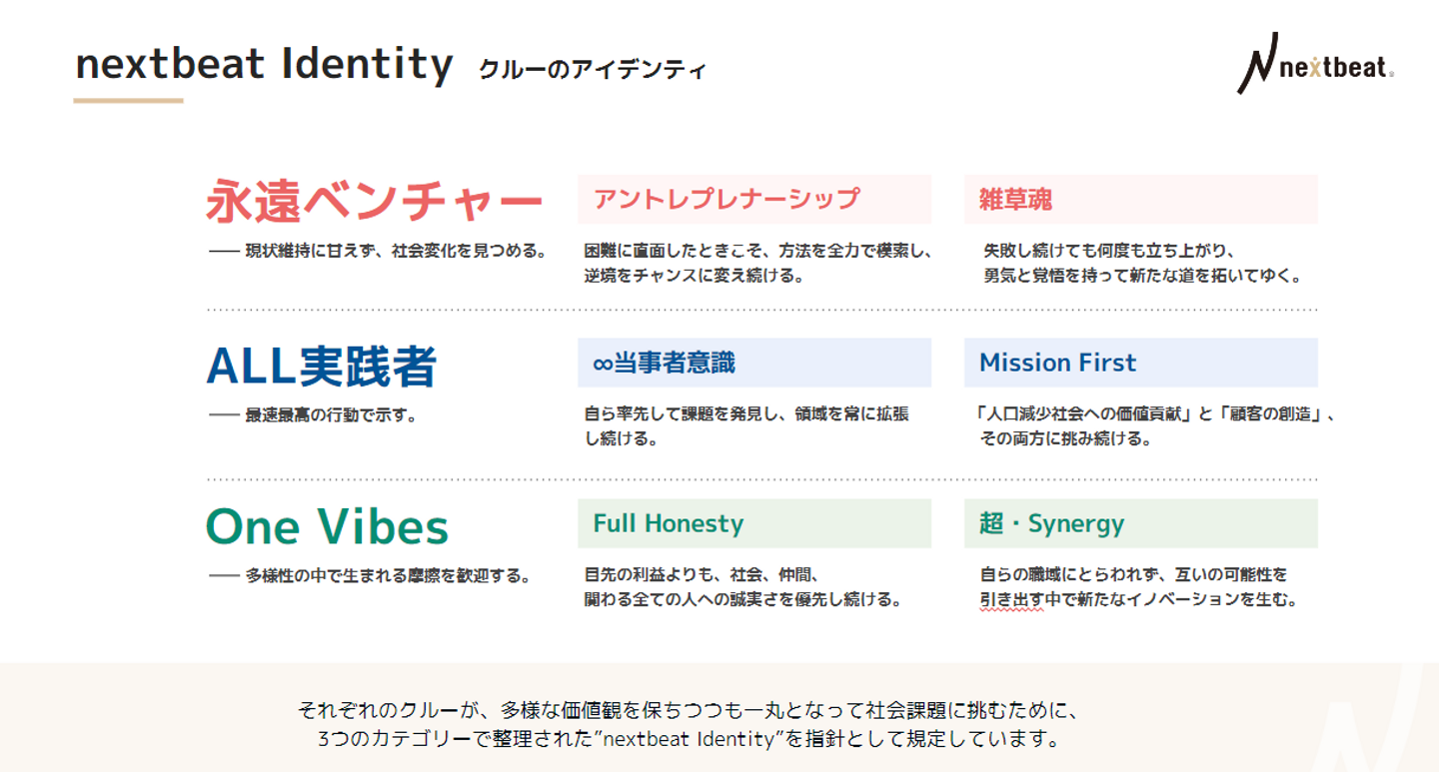Click the Mission First label box
The height and width of the screenshot is (772, 1439).
click(1140, 363)
